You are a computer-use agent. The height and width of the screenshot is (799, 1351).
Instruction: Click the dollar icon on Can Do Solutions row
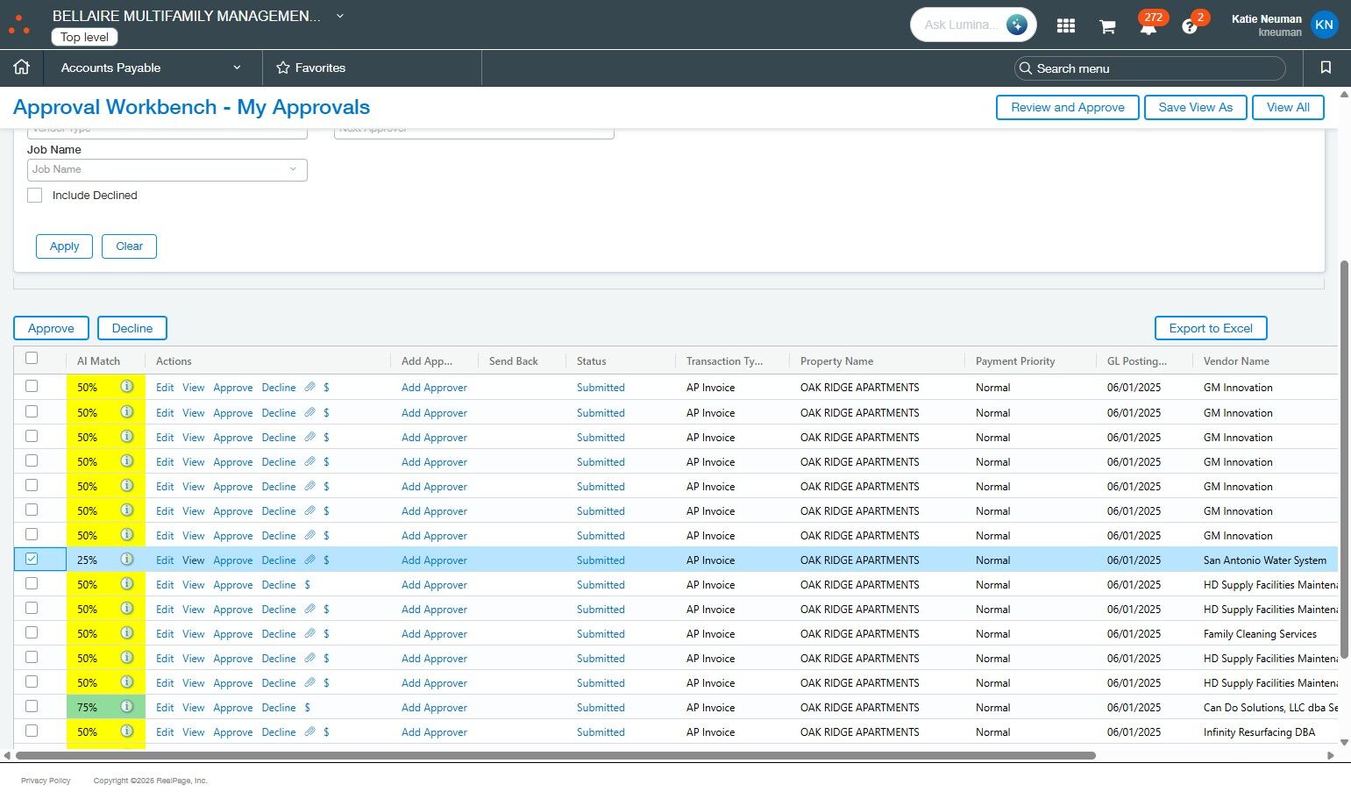click(x=307, y=707)
